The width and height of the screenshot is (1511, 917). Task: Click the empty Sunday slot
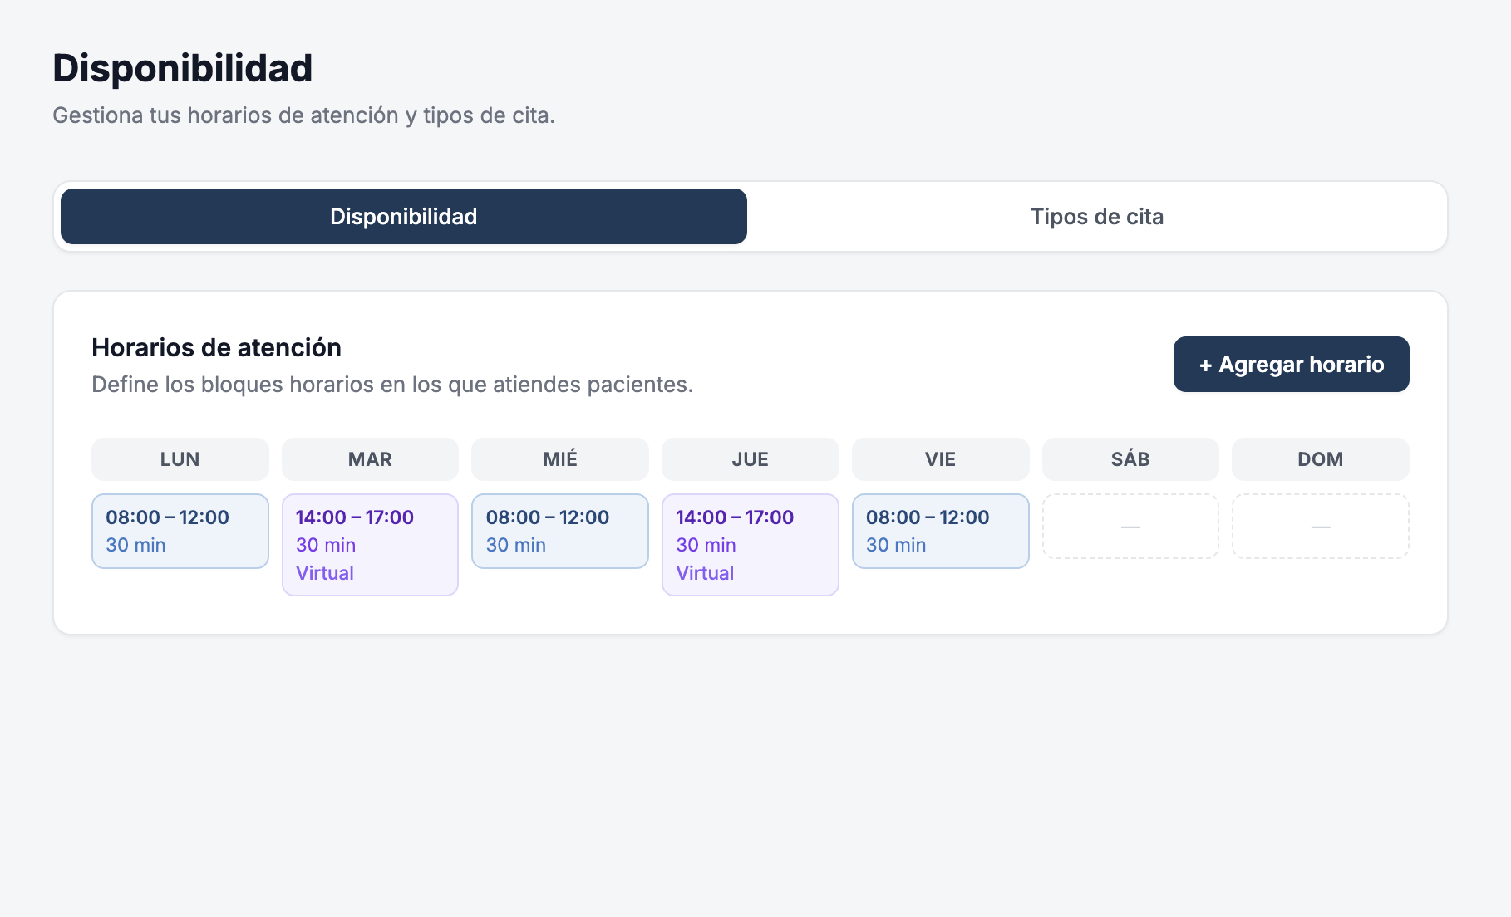click(1320, 526)
